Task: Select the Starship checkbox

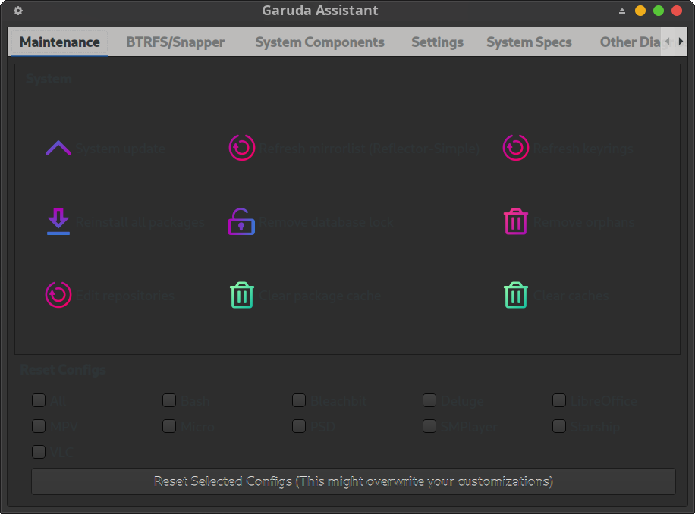Action: point(559,426)
